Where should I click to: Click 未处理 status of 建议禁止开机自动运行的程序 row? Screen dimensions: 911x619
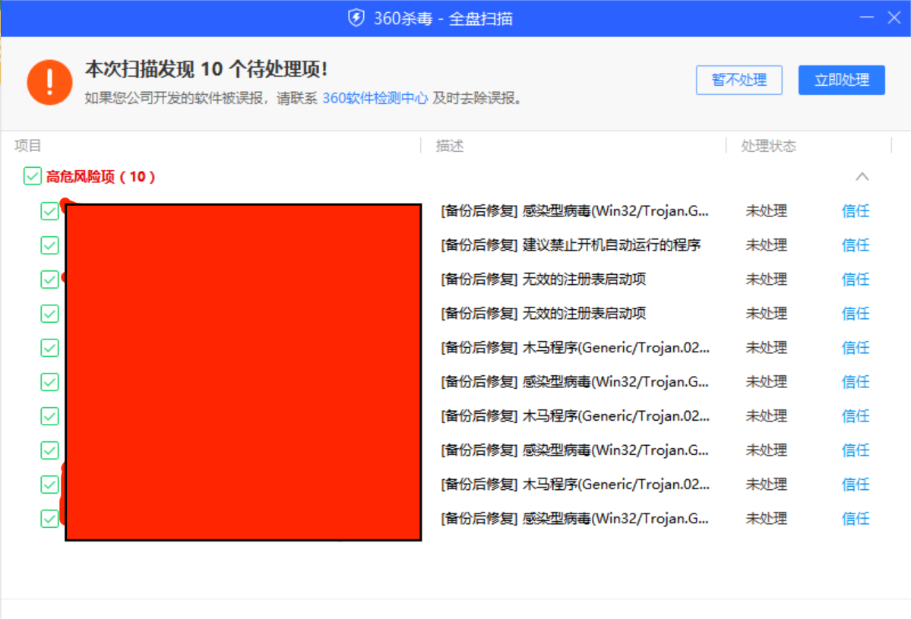click(767, 245)
